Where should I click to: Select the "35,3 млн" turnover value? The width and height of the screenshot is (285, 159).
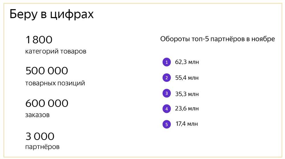point(187,94)
